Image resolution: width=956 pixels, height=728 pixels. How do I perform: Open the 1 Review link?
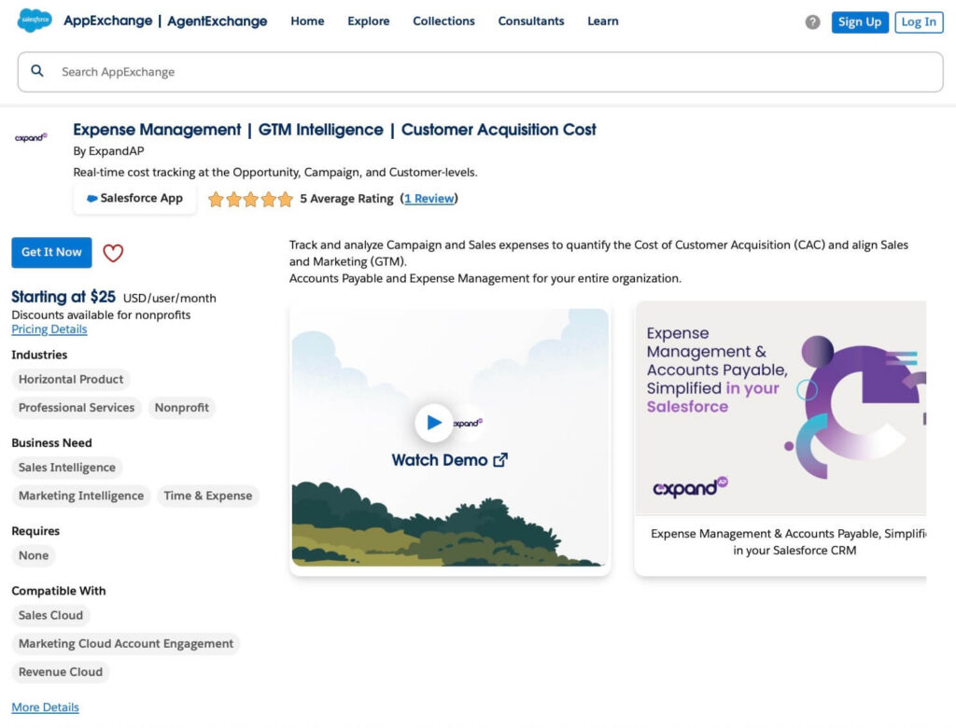(429, 199)
